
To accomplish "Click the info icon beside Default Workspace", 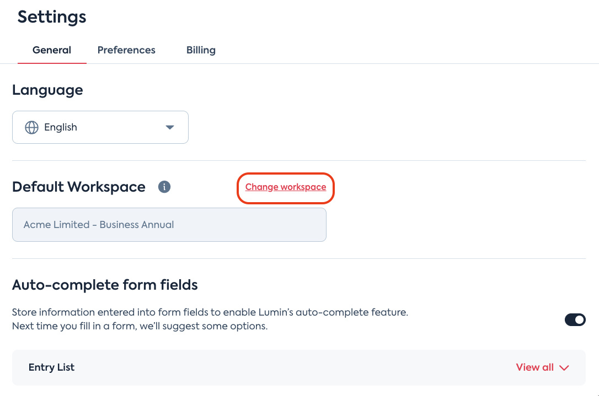I will [164, 187].
